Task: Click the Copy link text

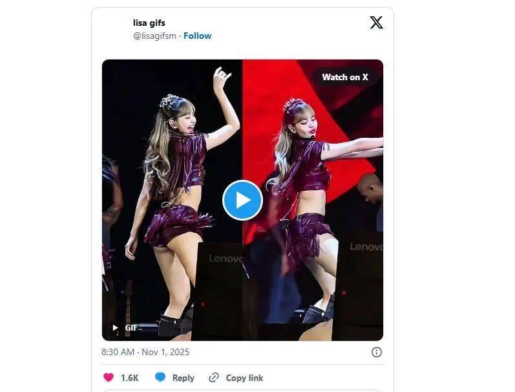Action: coord(244,378)
